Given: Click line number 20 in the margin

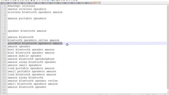Looking at the screenshot, I should coord(4,65).
